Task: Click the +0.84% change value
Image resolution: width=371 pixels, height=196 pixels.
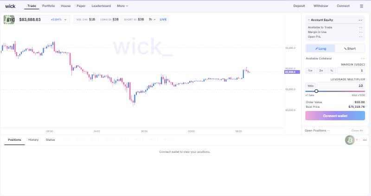Action: [56, 20]
